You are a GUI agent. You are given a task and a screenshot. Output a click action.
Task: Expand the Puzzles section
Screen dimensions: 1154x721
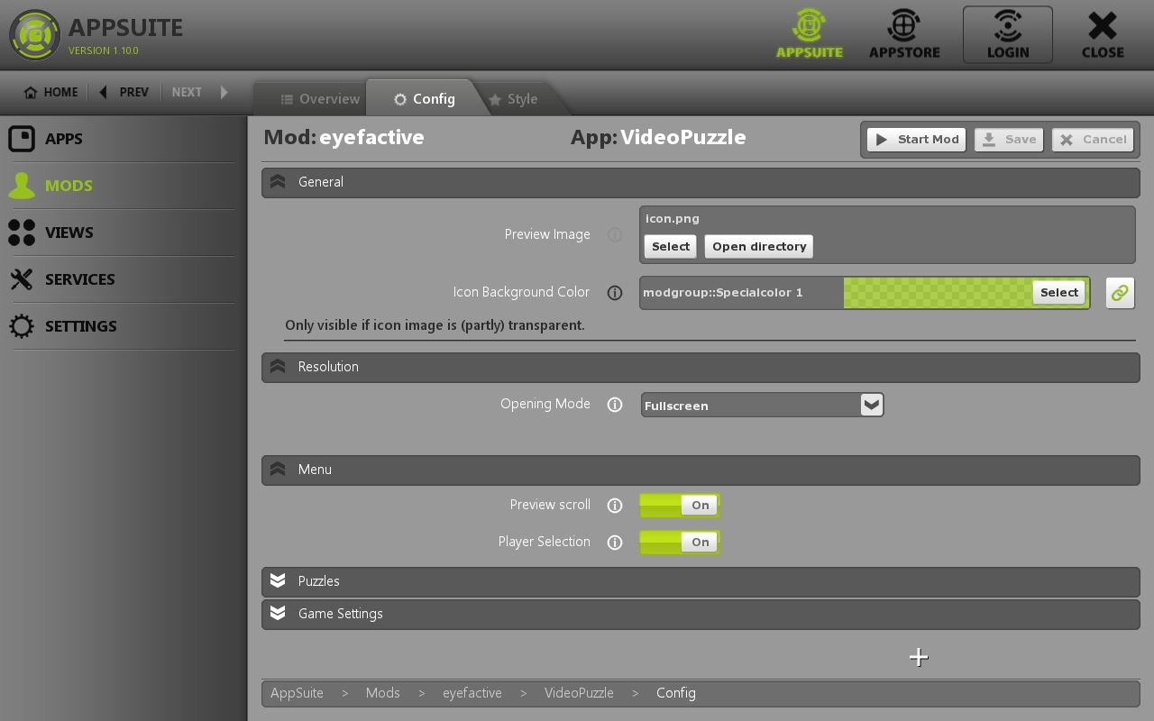tap(701, 581)
